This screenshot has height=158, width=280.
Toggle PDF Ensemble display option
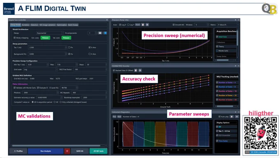(217, 135)
